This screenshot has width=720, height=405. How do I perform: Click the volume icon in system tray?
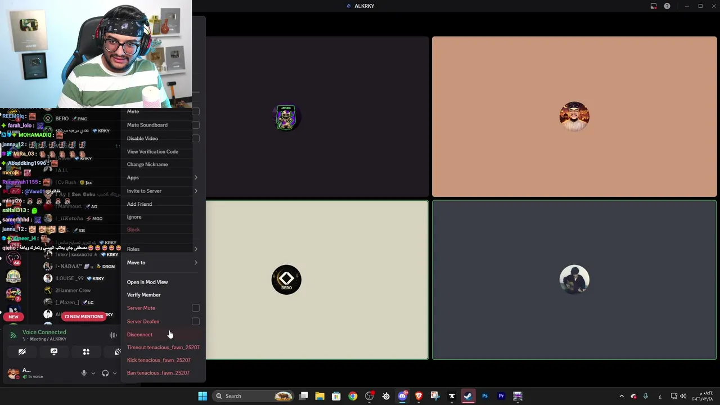click(x=683, y=396)
